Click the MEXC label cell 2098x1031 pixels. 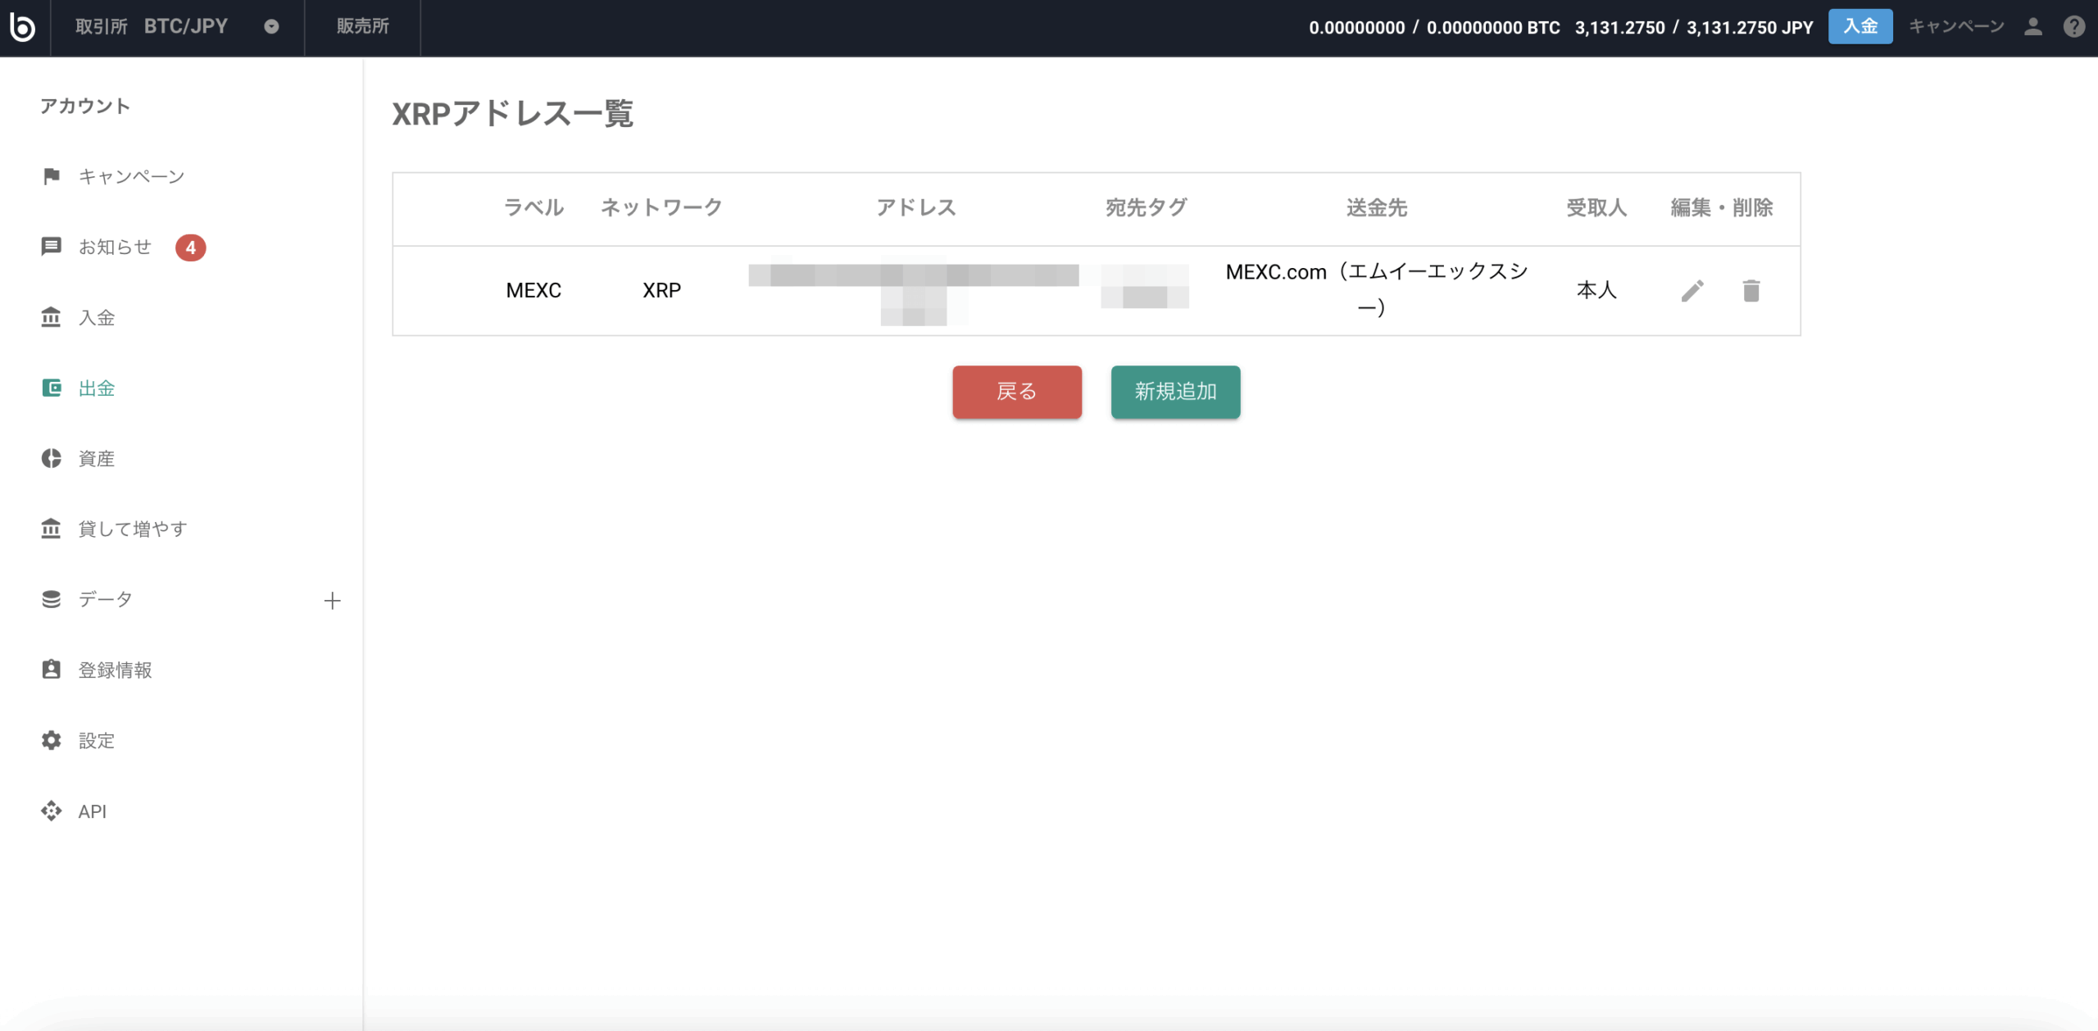tap(534, 290)
